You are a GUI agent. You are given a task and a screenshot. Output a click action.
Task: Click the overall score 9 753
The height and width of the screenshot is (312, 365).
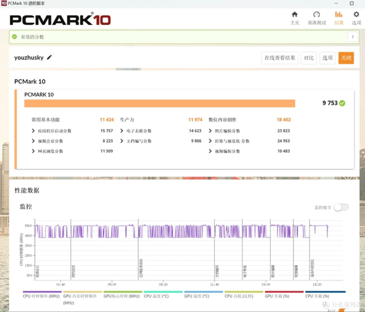[330, 103]
